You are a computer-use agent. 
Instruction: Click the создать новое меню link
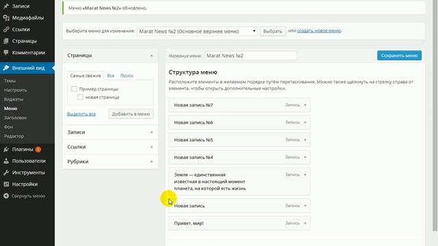pyautogui.click(x=319, y=31)
